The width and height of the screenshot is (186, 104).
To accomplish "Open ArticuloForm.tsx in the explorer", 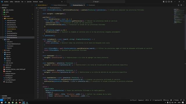I will pos(11,21).
